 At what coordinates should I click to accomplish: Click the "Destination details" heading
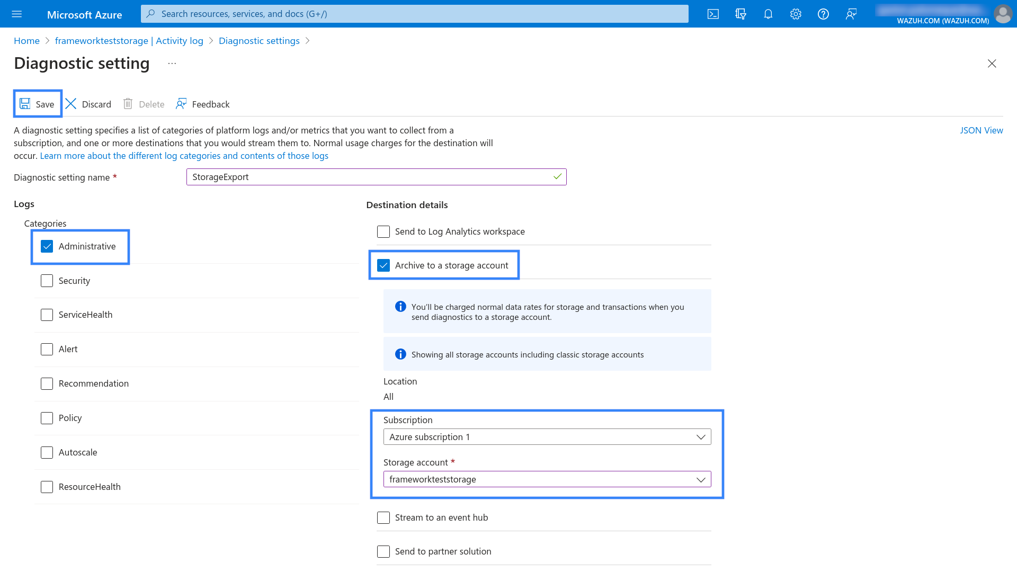coord(407,205)
